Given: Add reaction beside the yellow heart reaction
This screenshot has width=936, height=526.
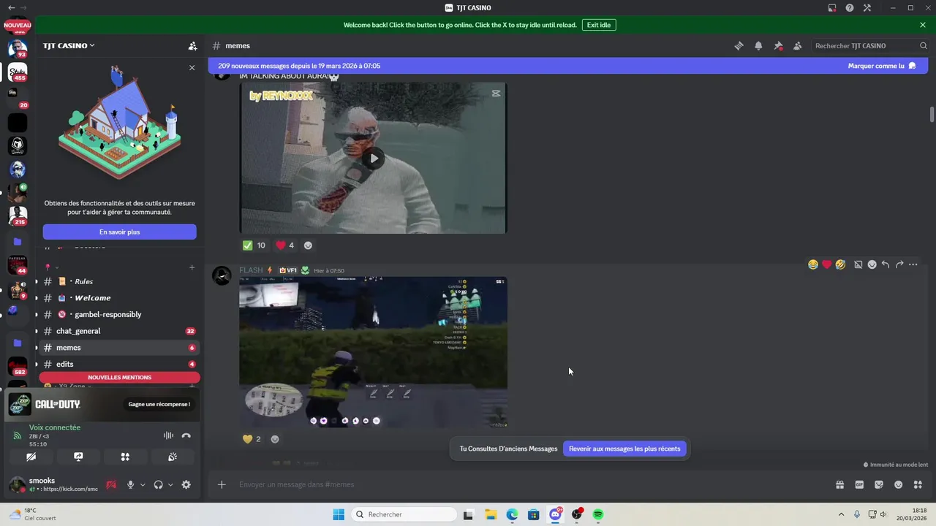Looking at the screenshot, I should point(275,439).
